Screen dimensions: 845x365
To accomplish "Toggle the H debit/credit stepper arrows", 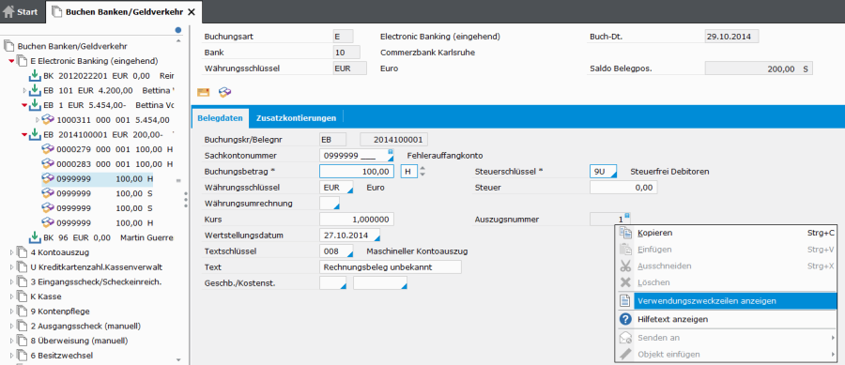I will (422, 171).
